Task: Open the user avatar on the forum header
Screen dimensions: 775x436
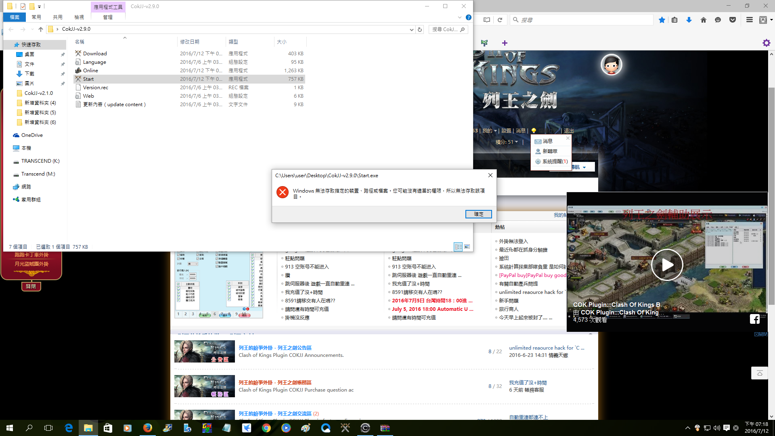Action: pos(611,65)
